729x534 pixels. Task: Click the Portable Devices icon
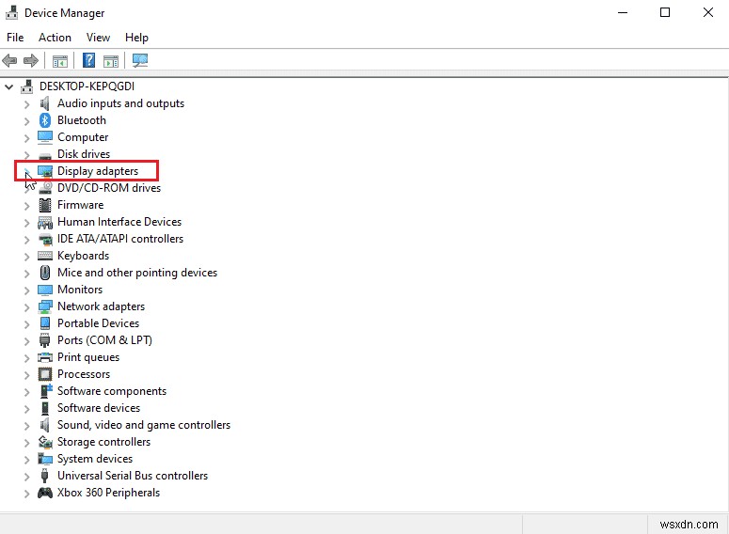(x=45, y=323)
